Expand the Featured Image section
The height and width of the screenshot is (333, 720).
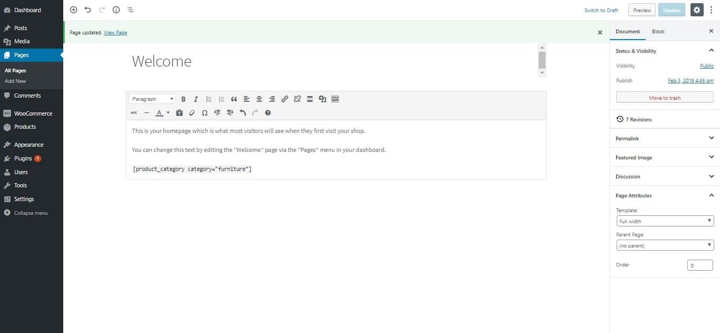click(665, 157)
